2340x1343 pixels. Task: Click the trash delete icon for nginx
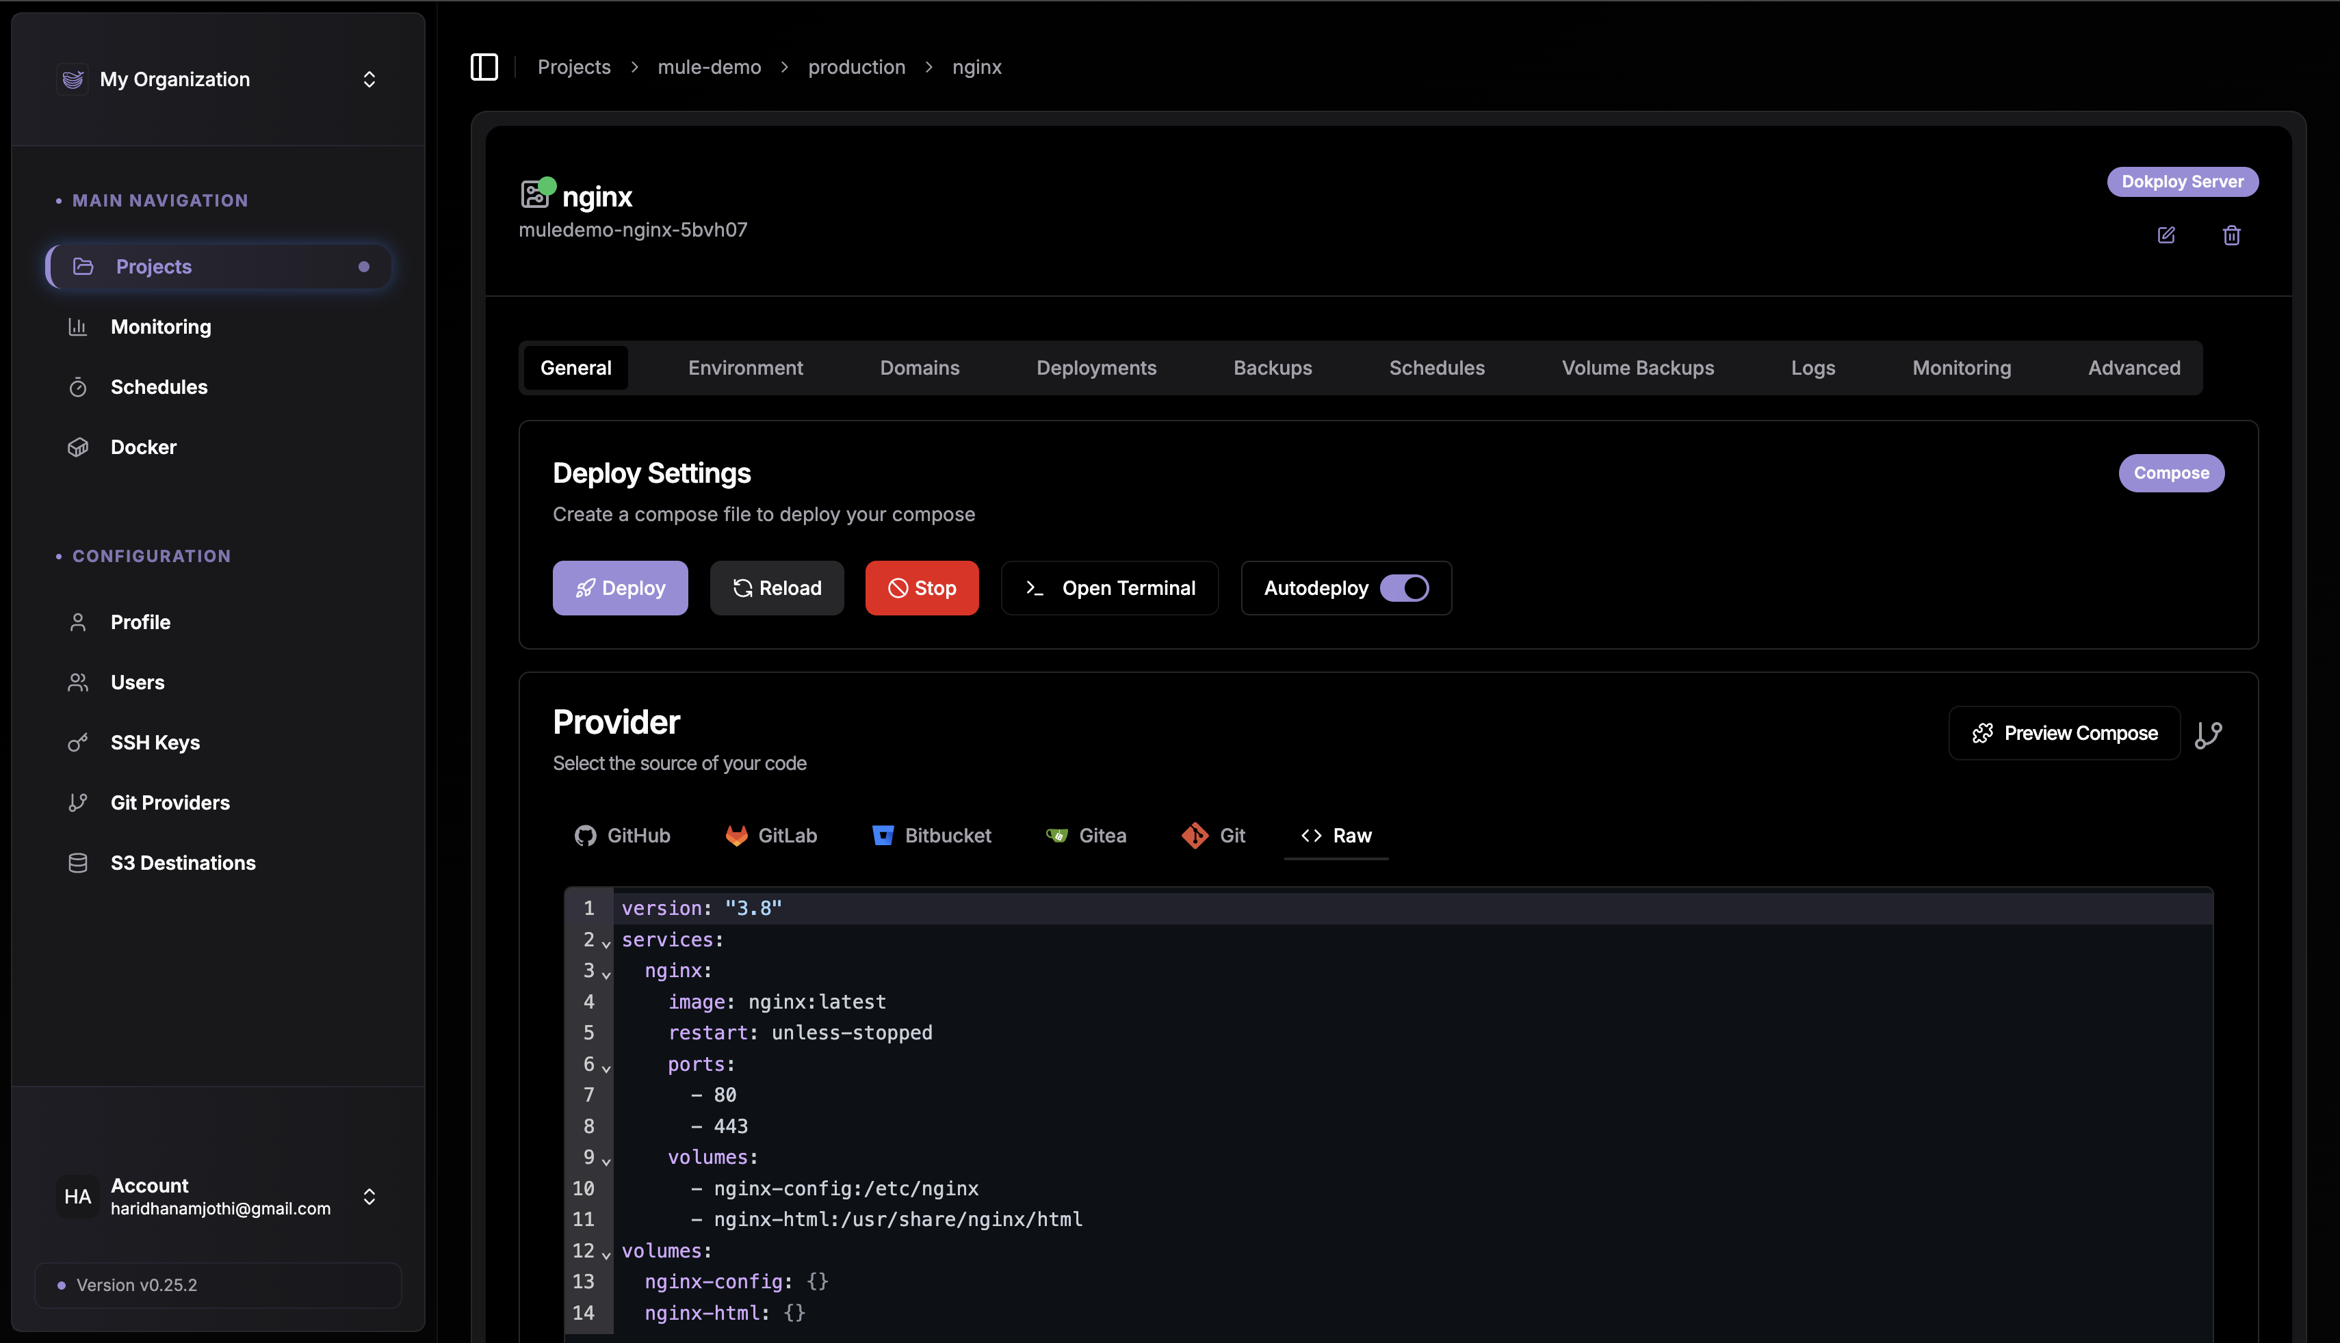(x=2231, y=235)
